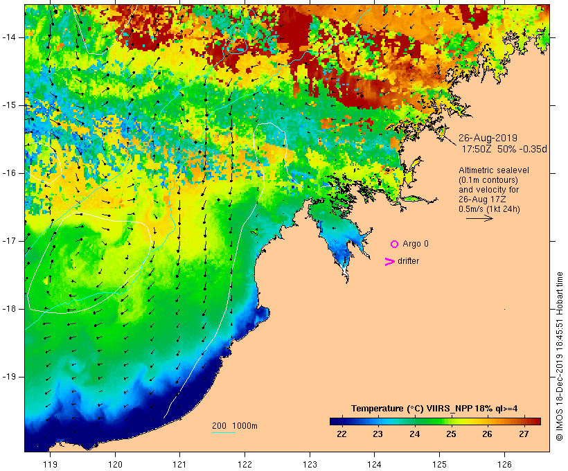Viewport: 568px width, 471px height.
Task: Click colorbar tick label 25
Action: [x=451, y=434]
